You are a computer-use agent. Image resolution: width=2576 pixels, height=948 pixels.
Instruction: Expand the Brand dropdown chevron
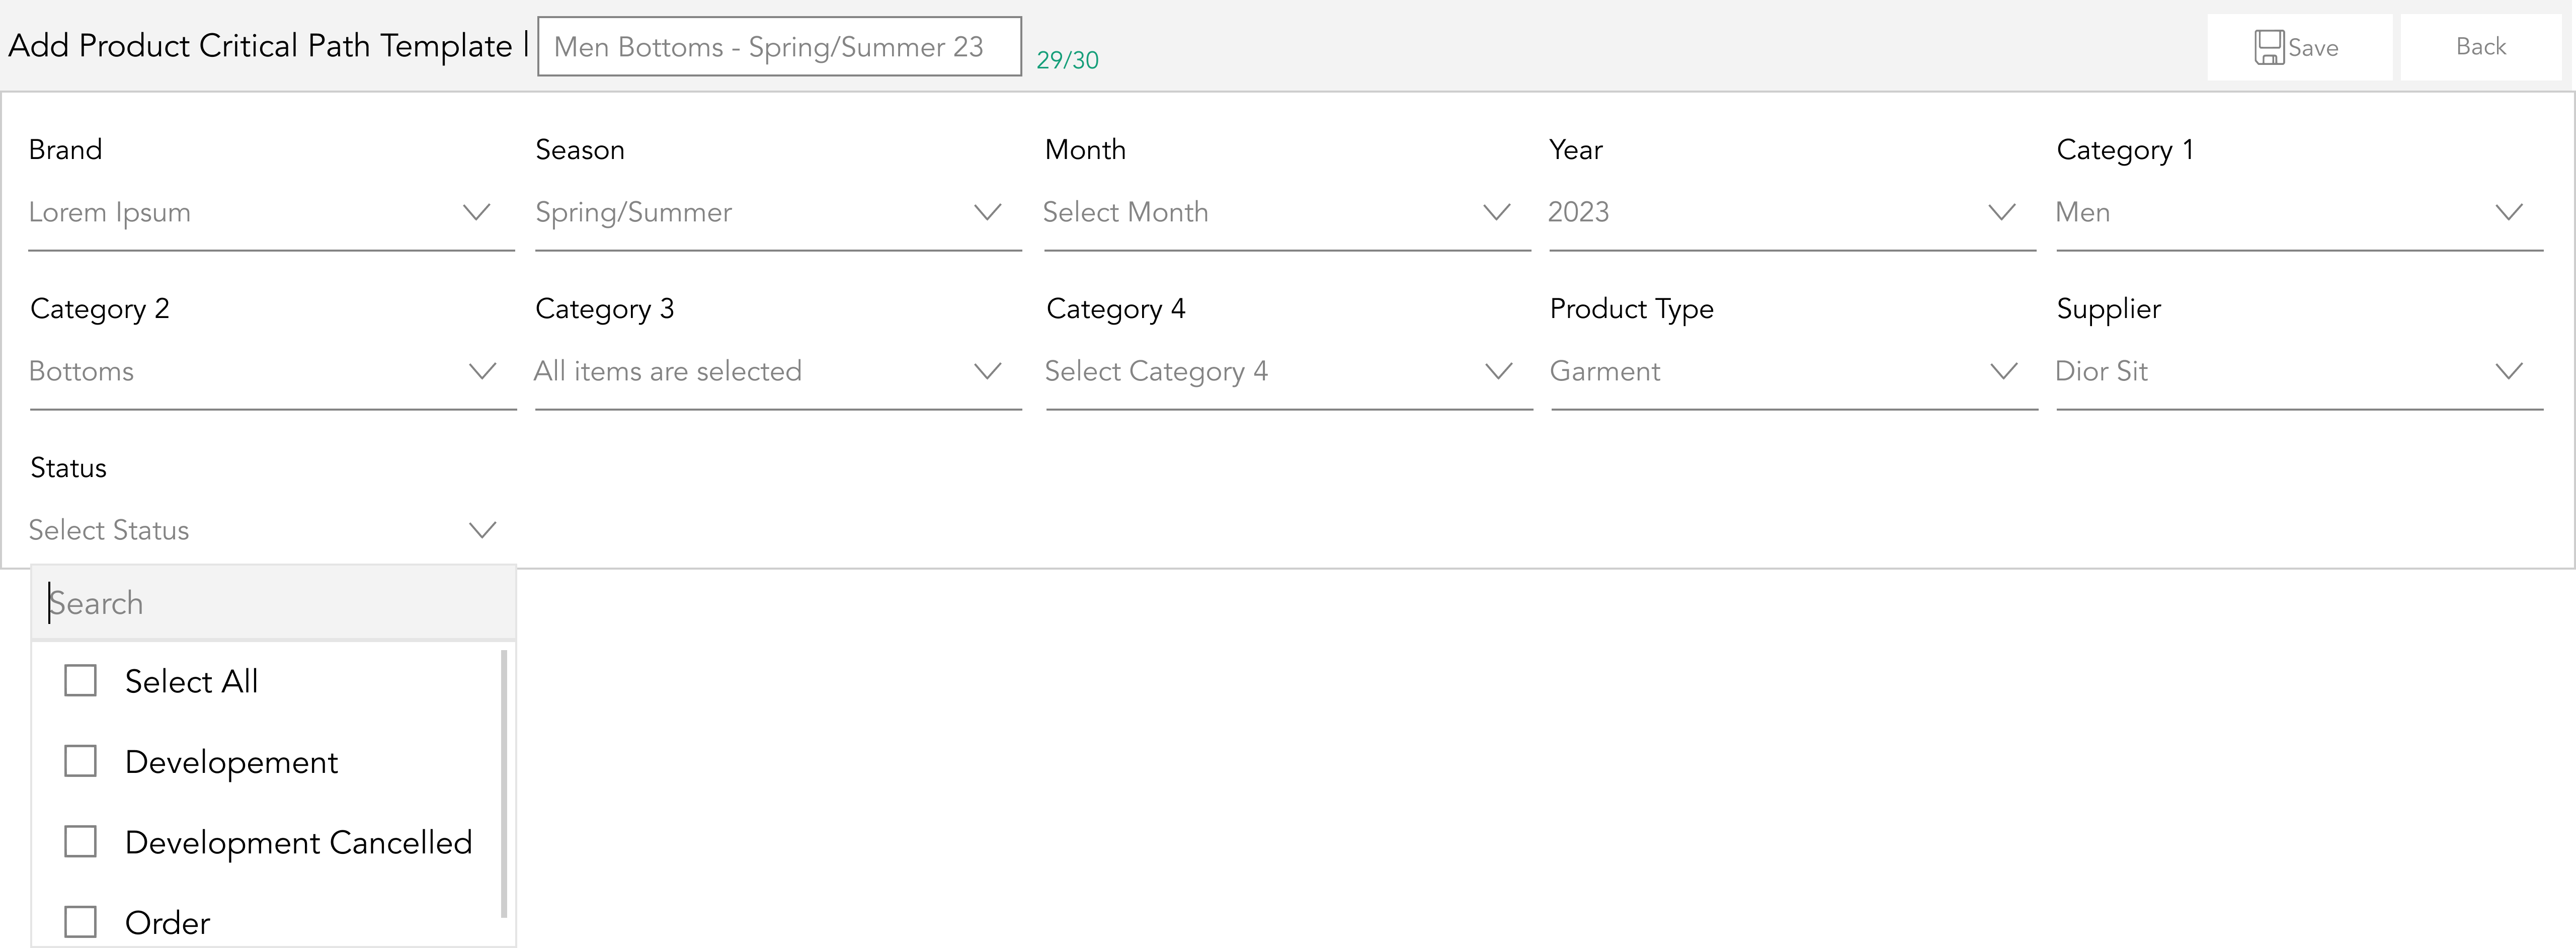[477, 212]
